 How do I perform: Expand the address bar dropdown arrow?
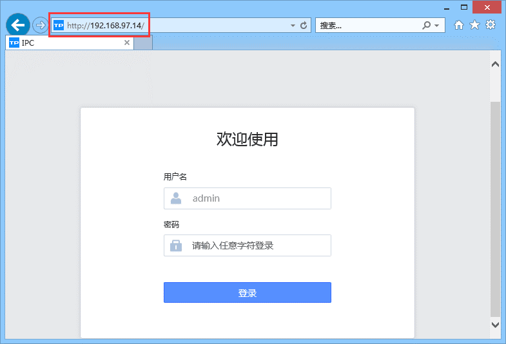(x=293, y=26)
